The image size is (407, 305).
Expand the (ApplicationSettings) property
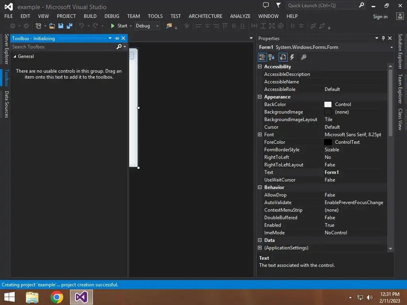(x=260, y=248)
